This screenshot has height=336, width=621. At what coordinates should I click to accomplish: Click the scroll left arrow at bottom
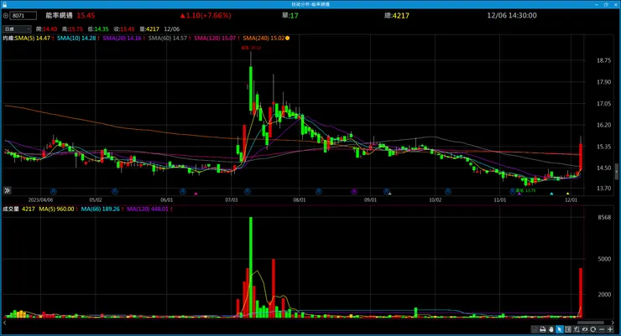(x=5, y=323)
